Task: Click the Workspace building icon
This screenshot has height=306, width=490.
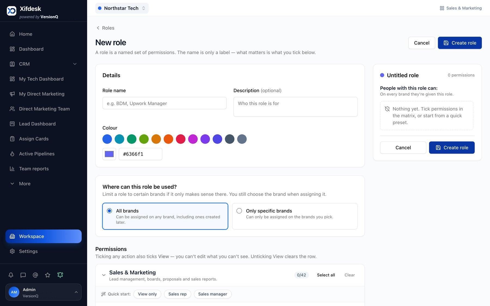Action: pos(12,236)
